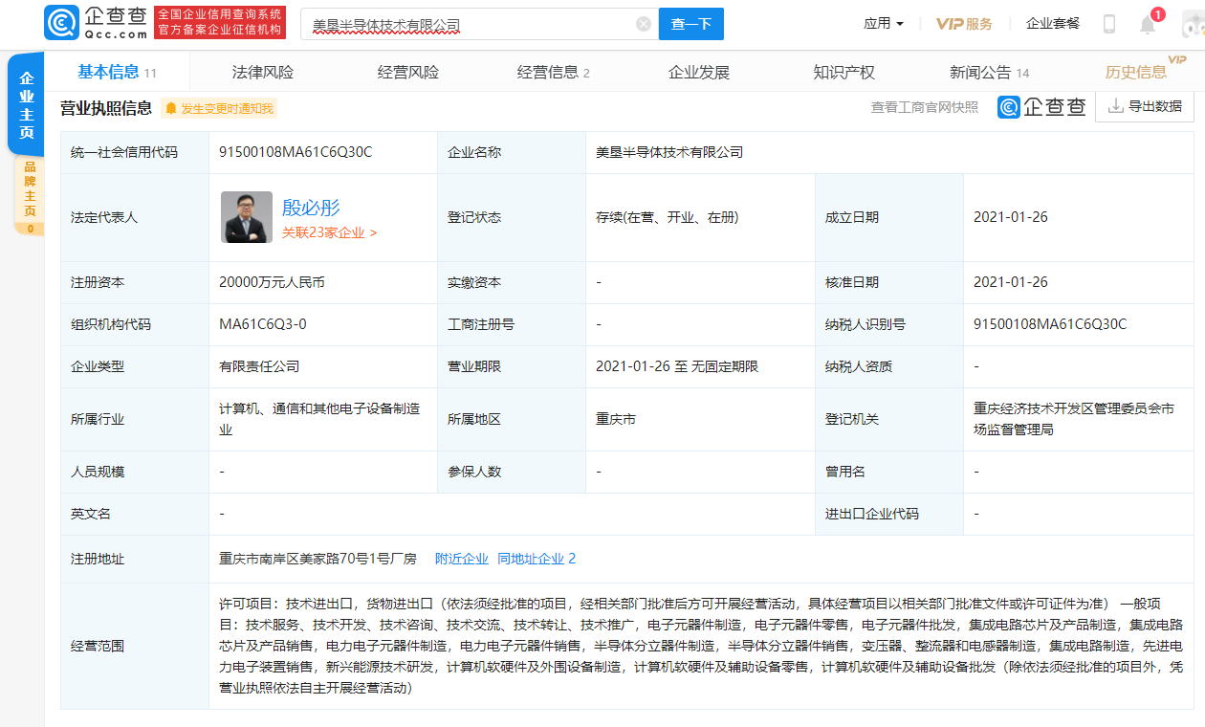Expand the 应用 dropdown menu

883,24
